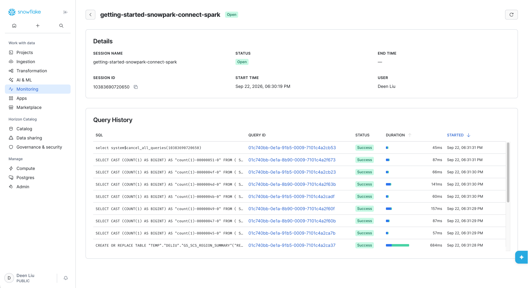Open query 01c740bb-0e1a-91b5-0009-7101c4a2ca37
The image size is (528, 288).
click(292, 245)
